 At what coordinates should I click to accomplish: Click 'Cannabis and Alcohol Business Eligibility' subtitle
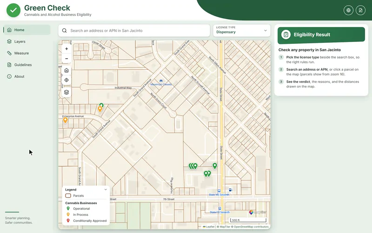(x=58, y=14)
